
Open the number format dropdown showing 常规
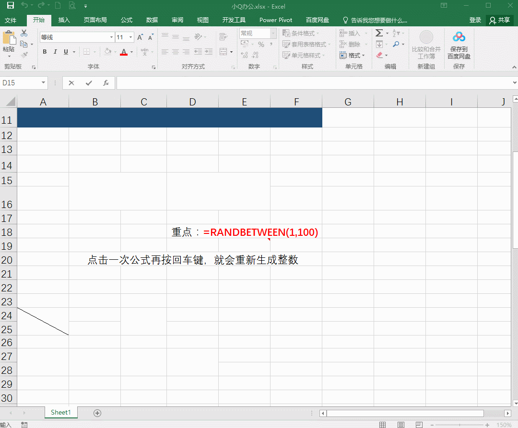coord(273,33)
